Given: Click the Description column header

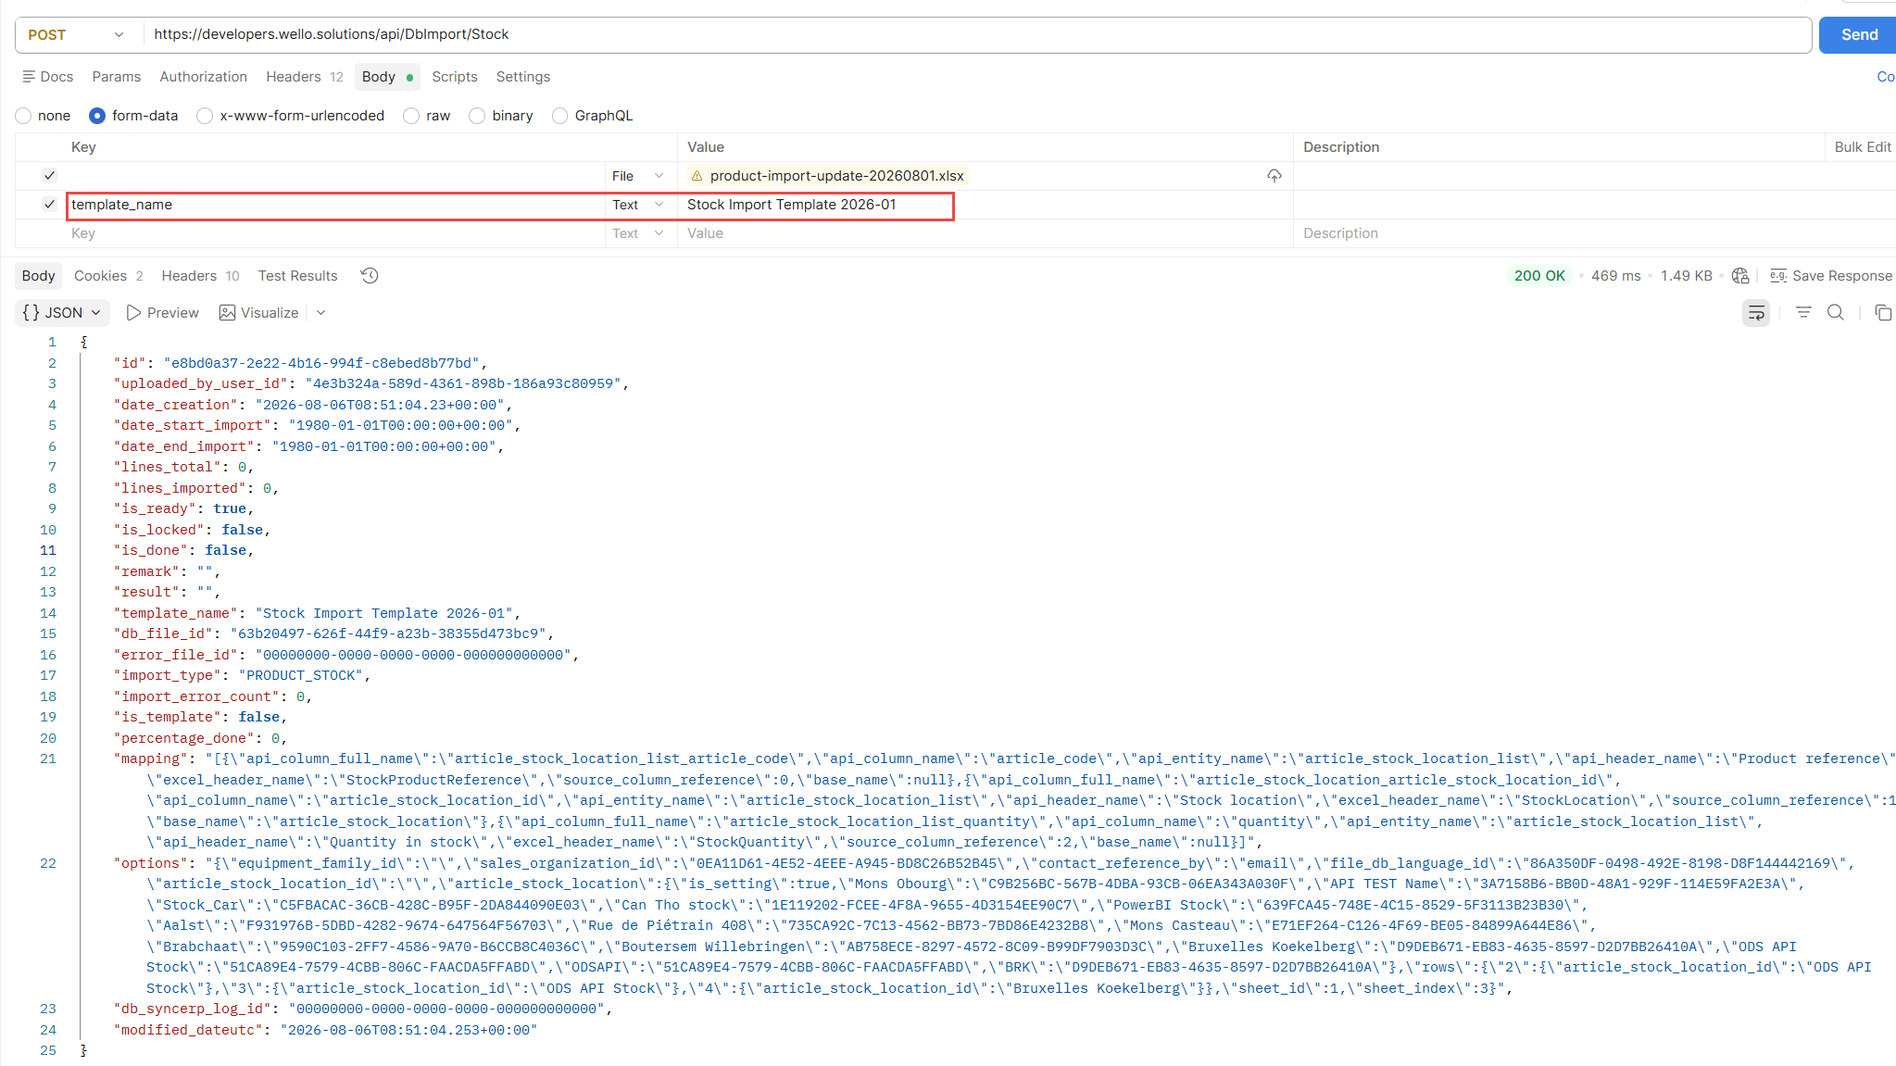Looking at the screenshot, I should (1341, 147).
